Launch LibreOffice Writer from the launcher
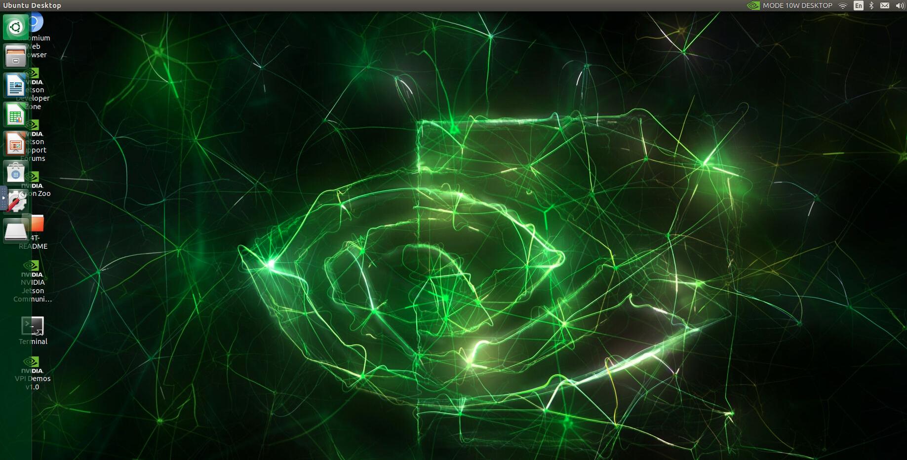This screenshot has width=907, height=460. coord(16,85)
